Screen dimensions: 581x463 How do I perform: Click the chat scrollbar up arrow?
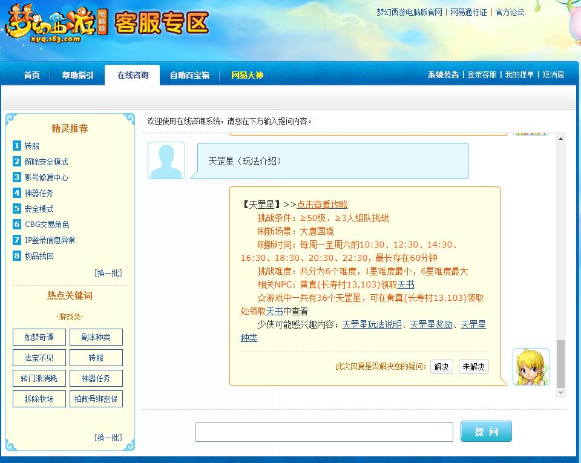pos(560,139)
